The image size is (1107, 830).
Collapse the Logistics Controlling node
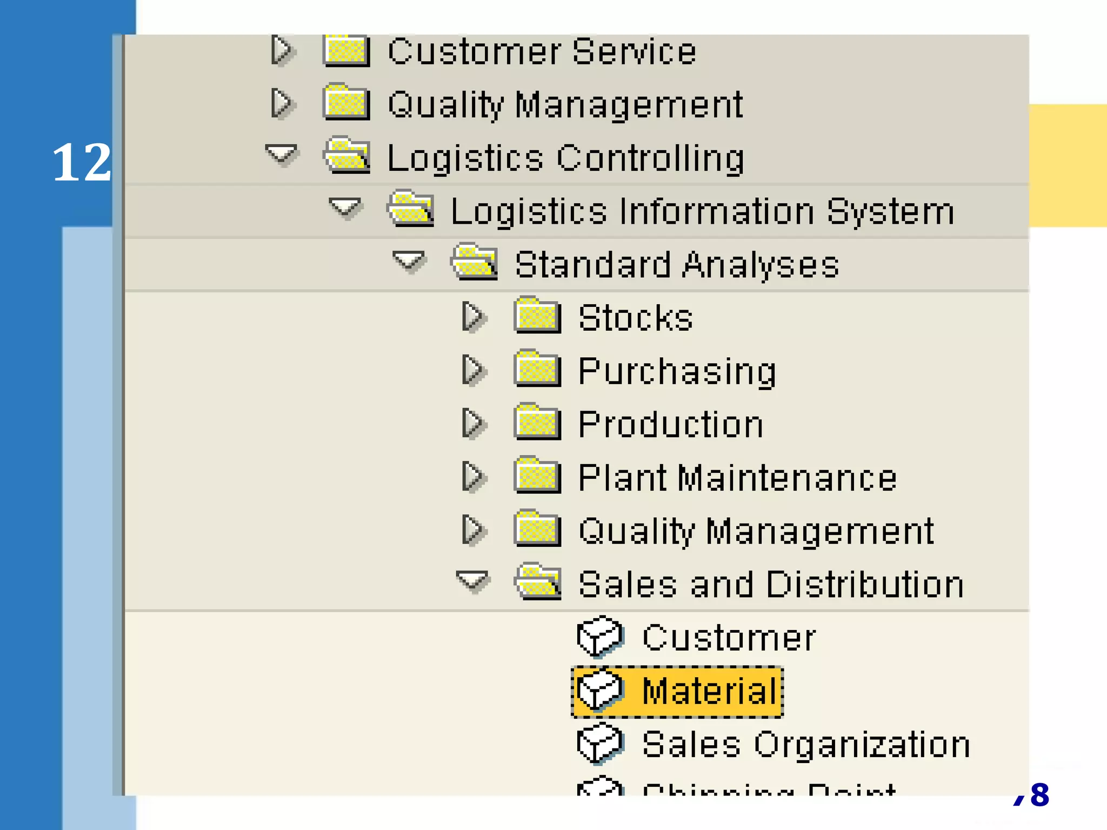[x=282, y=154]
